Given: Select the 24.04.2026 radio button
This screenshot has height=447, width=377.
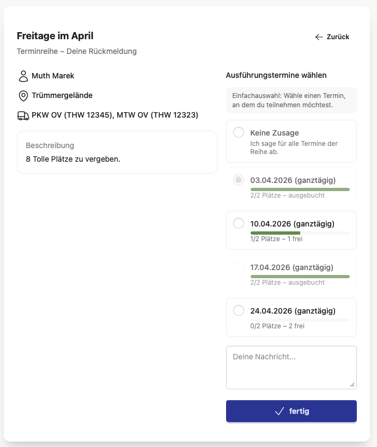Looking at the screenshot, I should pos(239,310).
